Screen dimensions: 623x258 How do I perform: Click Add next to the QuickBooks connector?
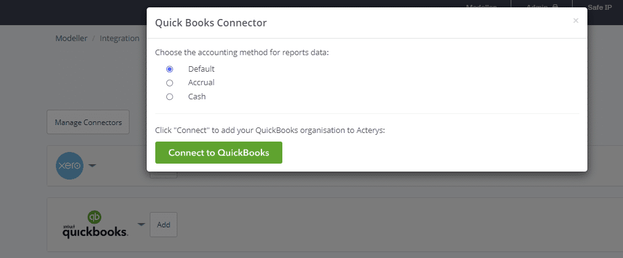pos(163,224)
